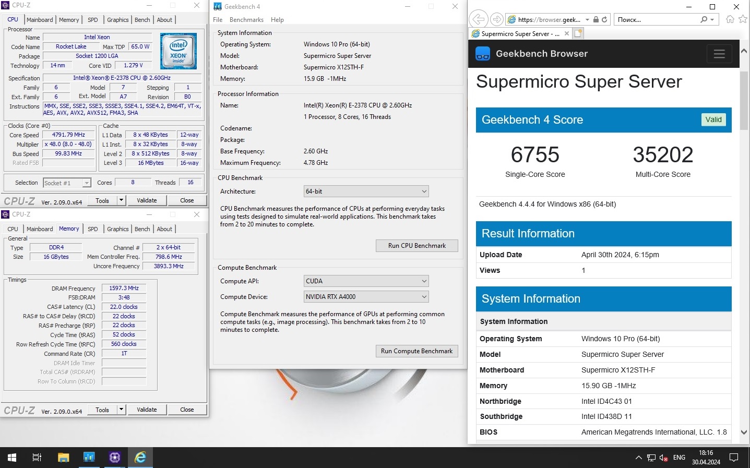The width and height of the screenshot is (750, 468).
Task: Open the Architecture 64-bit dropdown
Action: [366, 191]
